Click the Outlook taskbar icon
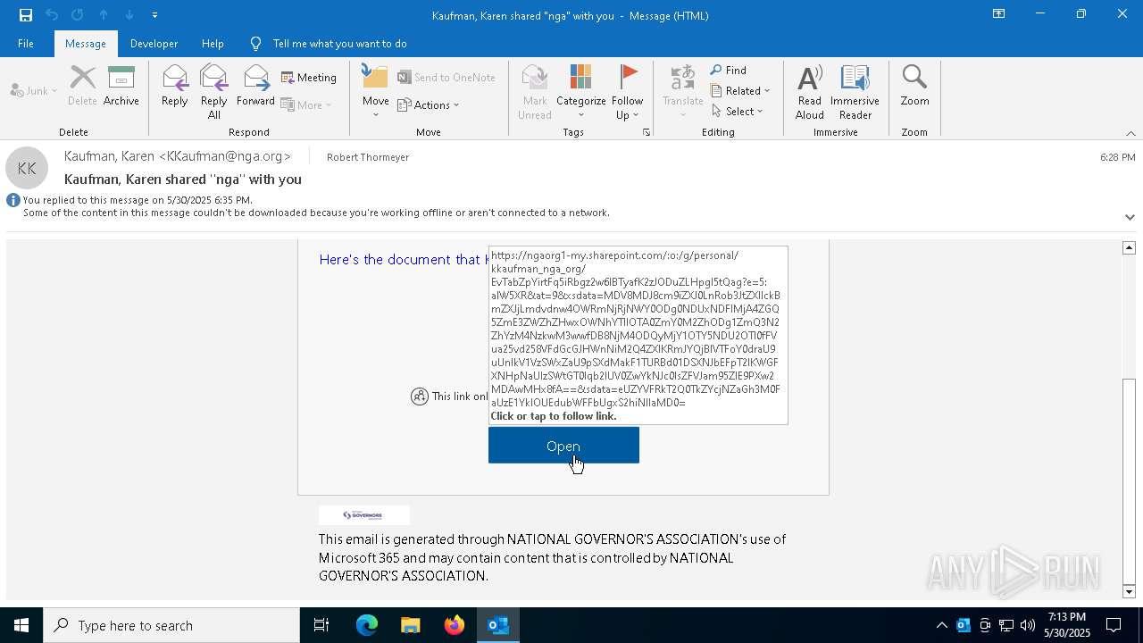 (x=498, y=625)
